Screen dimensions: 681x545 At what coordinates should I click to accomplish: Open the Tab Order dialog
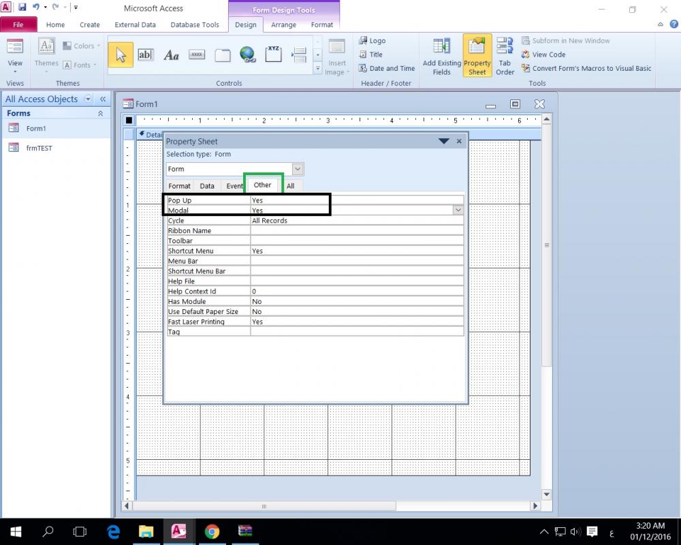505,57
